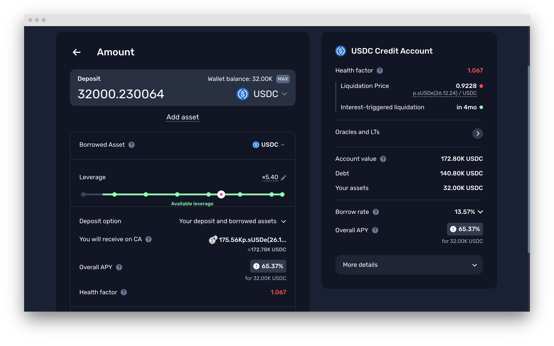
Task: Click the Add asset link
Action: point(183,117)
